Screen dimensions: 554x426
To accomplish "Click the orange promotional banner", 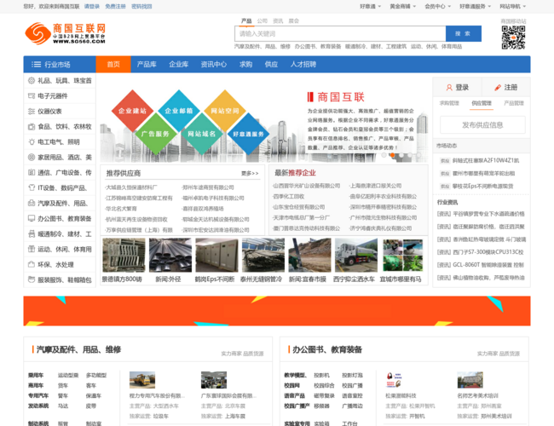I will pyautogui.click(x=277, y=311).
